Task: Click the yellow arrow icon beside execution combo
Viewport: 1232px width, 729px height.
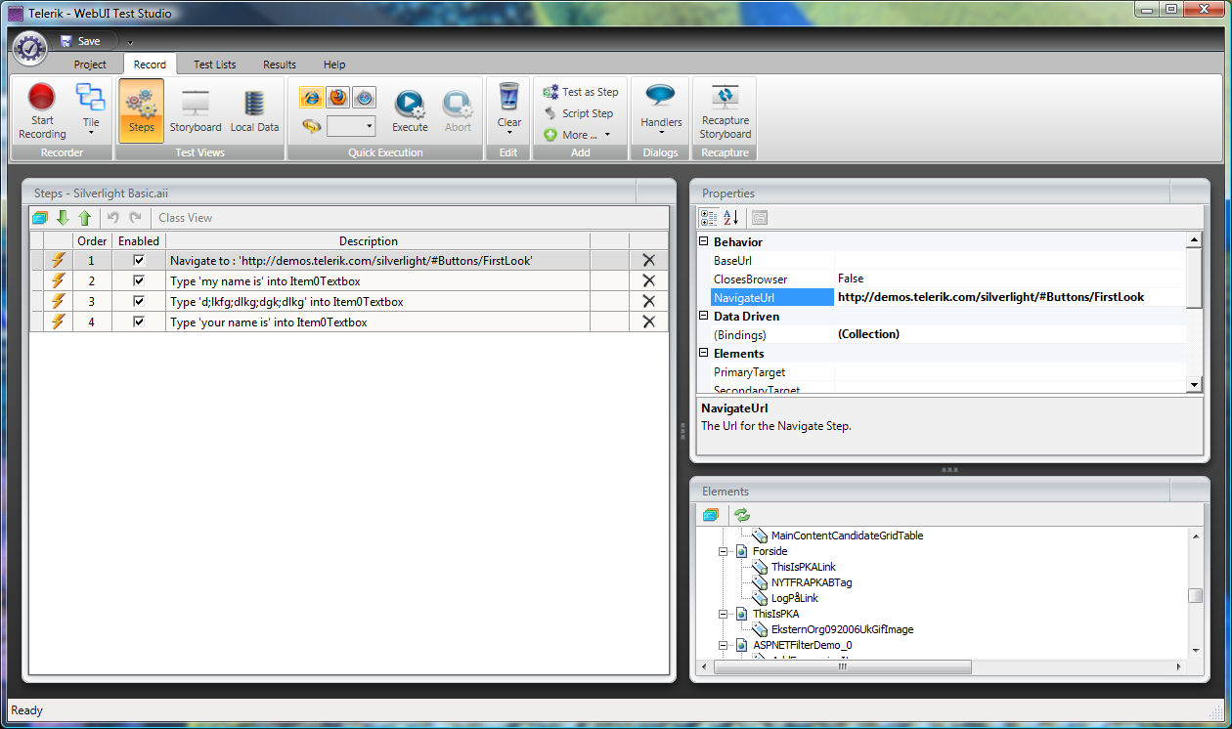Action: [x=311, y=126]
